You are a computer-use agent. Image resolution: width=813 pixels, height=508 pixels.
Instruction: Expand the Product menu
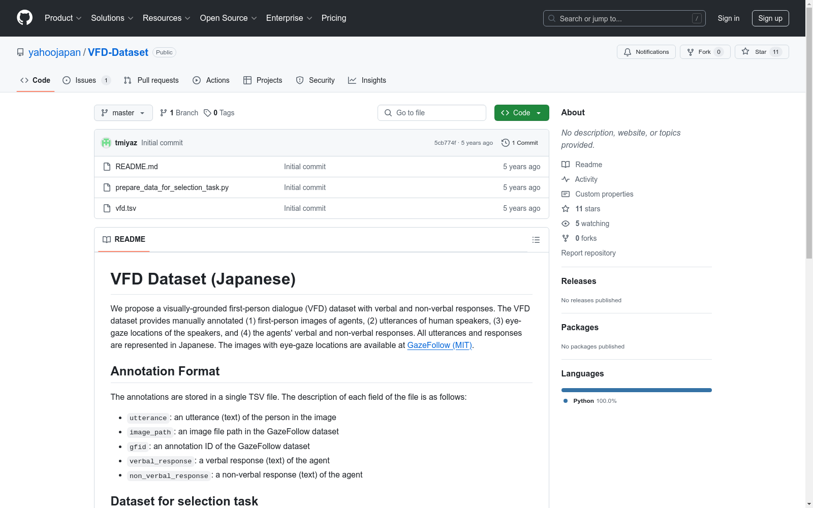(63, 18)
